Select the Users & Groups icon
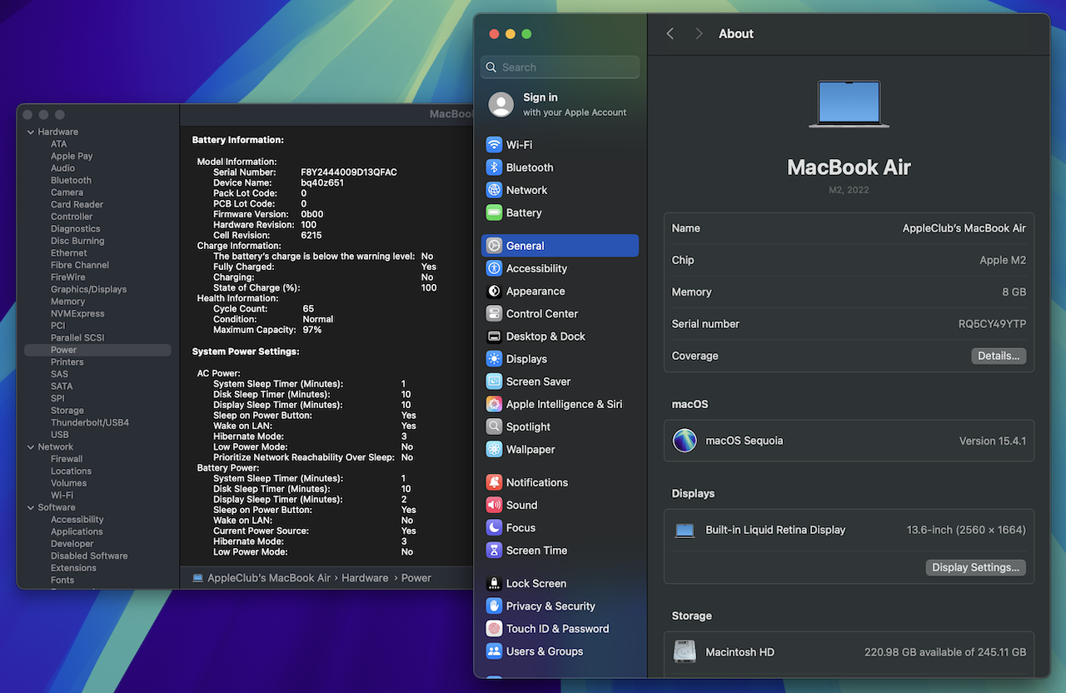This screenshot has height=693, width=1066. coord(494,651)
